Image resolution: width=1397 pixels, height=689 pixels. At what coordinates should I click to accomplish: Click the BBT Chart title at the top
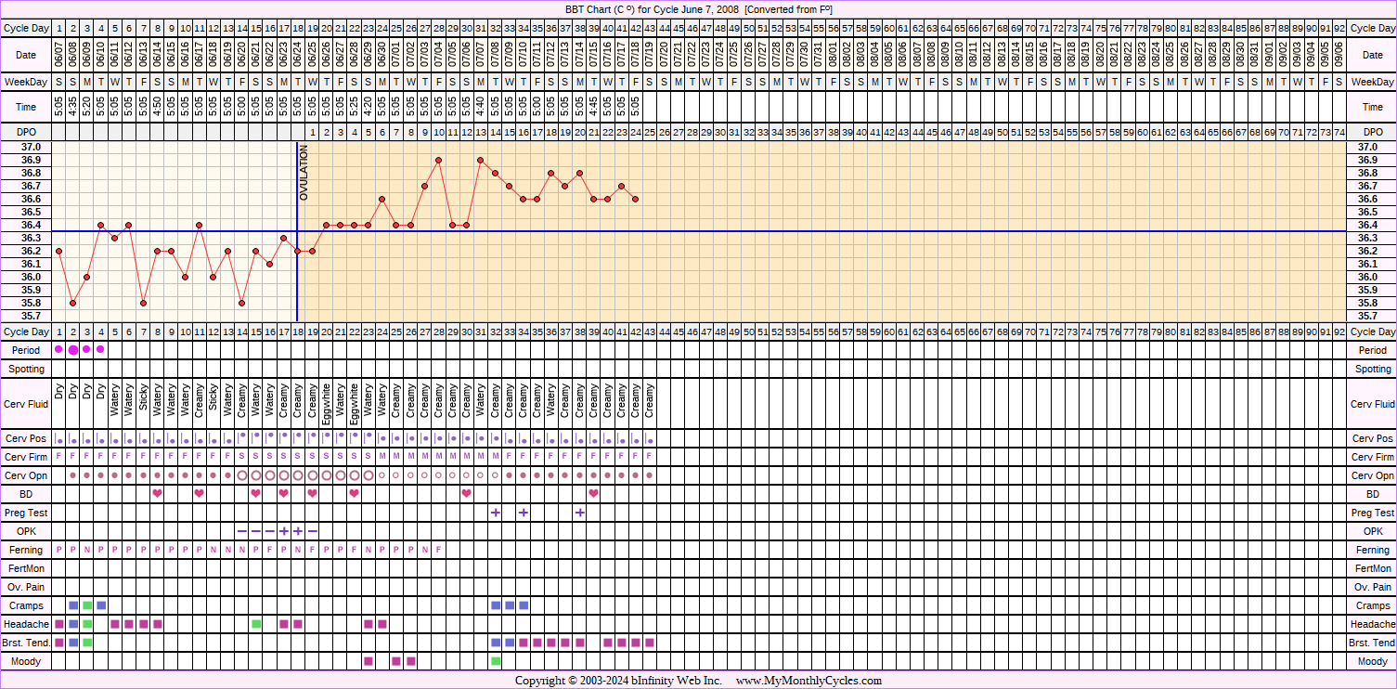[x=698, y=8]
